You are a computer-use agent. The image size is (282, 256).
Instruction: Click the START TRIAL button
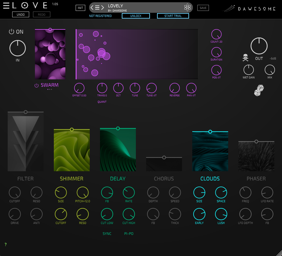click(x=173, y=16)
